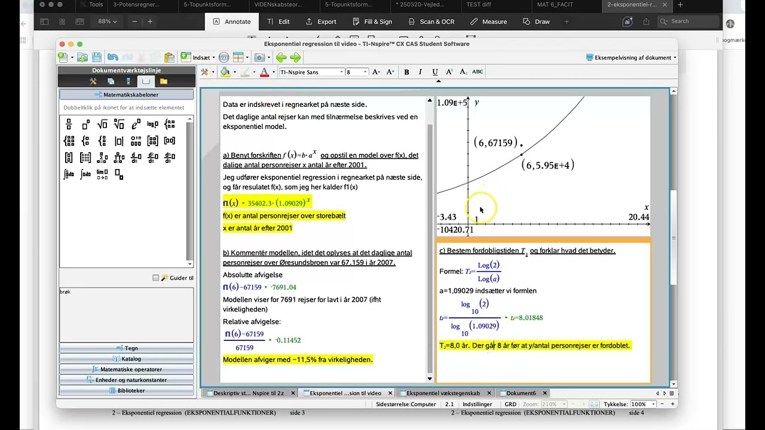Screen dimensions: 765x430
Task: Select the square root template
Action: coord(102,124)
